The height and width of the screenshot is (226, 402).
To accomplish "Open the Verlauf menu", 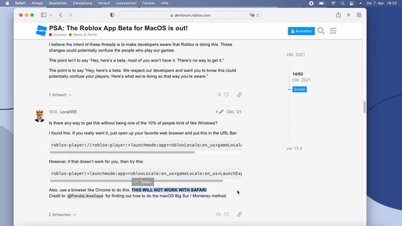I will tap(104, 3).
